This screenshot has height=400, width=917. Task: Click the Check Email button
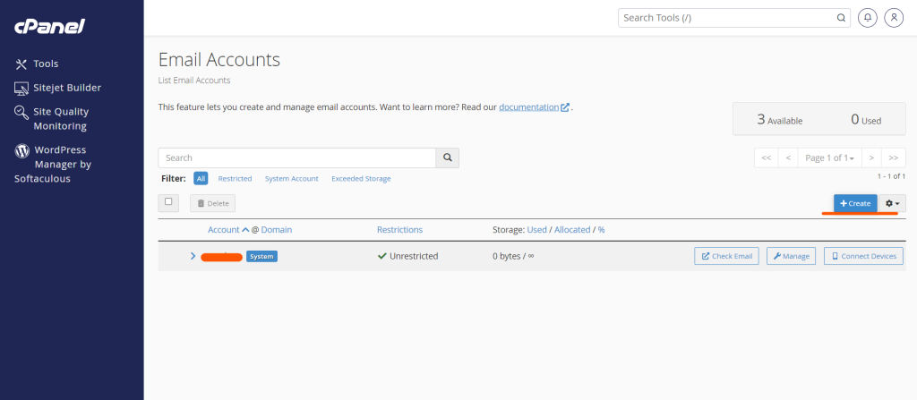[726, 256]
